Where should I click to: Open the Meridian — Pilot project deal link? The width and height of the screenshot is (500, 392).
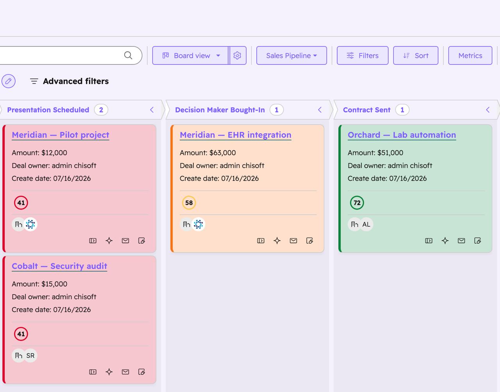click(x=61, y=135)
